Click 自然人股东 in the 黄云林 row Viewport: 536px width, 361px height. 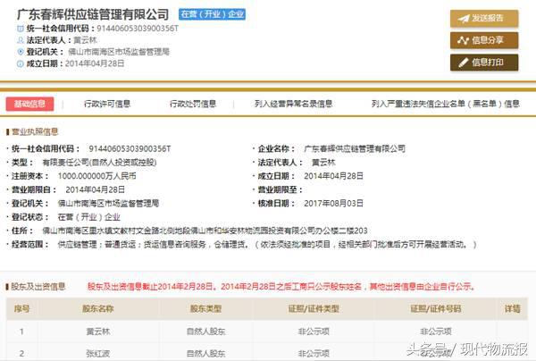(206, 332)
